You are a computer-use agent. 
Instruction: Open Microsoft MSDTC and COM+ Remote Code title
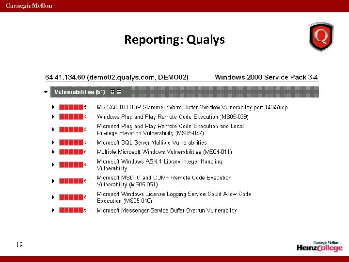pyautogui.click(x=164, y=181)
